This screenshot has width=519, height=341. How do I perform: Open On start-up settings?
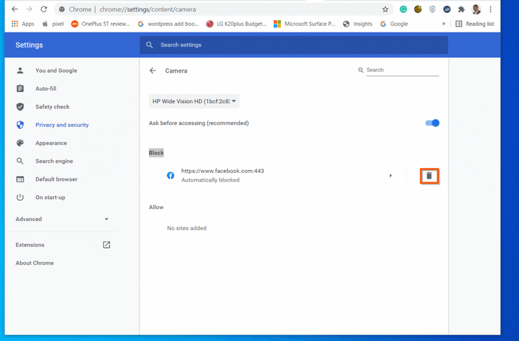click(x=51, y=198)
